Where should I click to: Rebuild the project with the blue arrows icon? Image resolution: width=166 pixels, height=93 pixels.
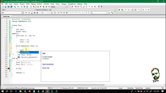pos(46,7)
